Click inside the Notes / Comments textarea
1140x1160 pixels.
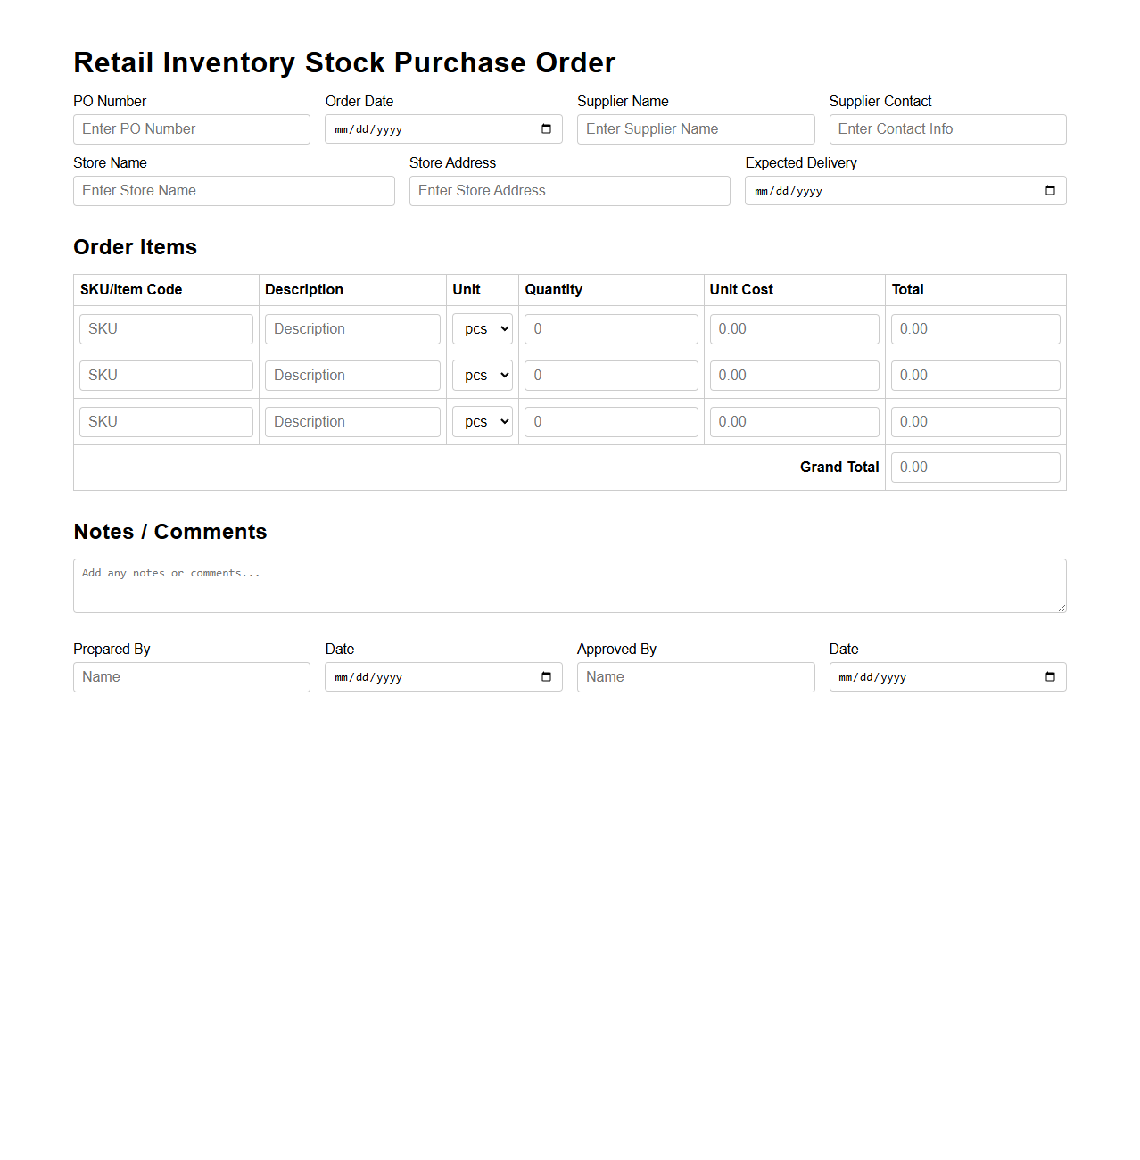point(569,585)
